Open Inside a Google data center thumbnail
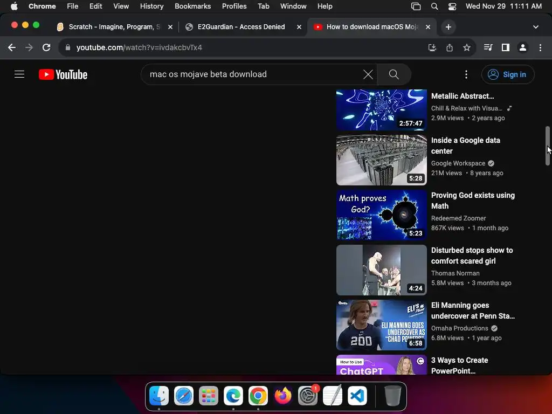The height and width of the screenshot is (414, 552). [381, 160]
